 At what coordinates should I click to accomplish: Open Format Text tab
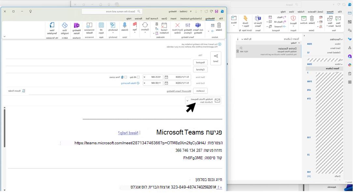point(152,19)
